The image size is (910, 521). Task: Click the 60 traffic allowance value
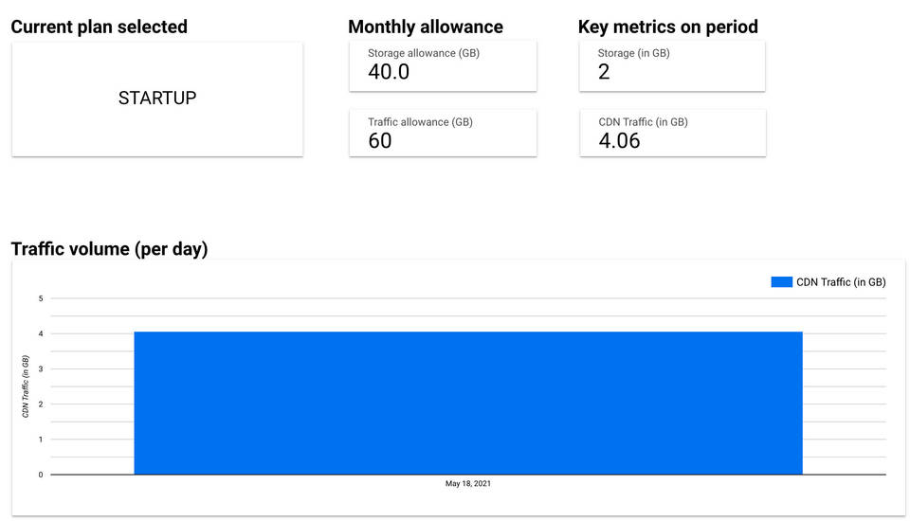point(380,141)
